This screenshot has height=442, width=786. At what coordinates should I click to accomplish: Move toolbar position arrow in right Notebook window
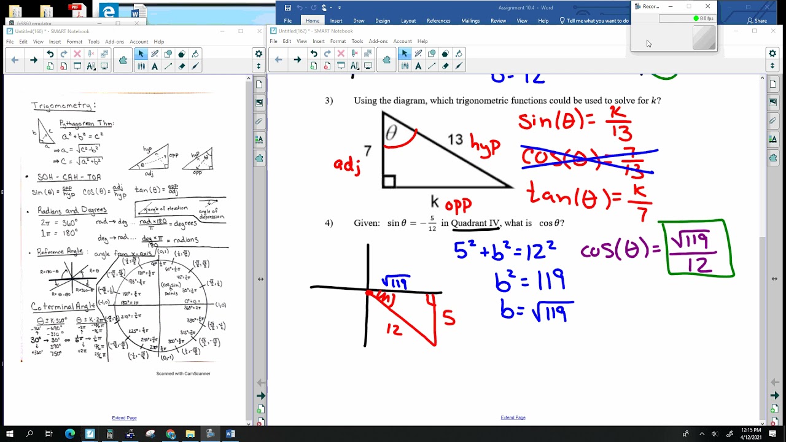click(772, 66)
